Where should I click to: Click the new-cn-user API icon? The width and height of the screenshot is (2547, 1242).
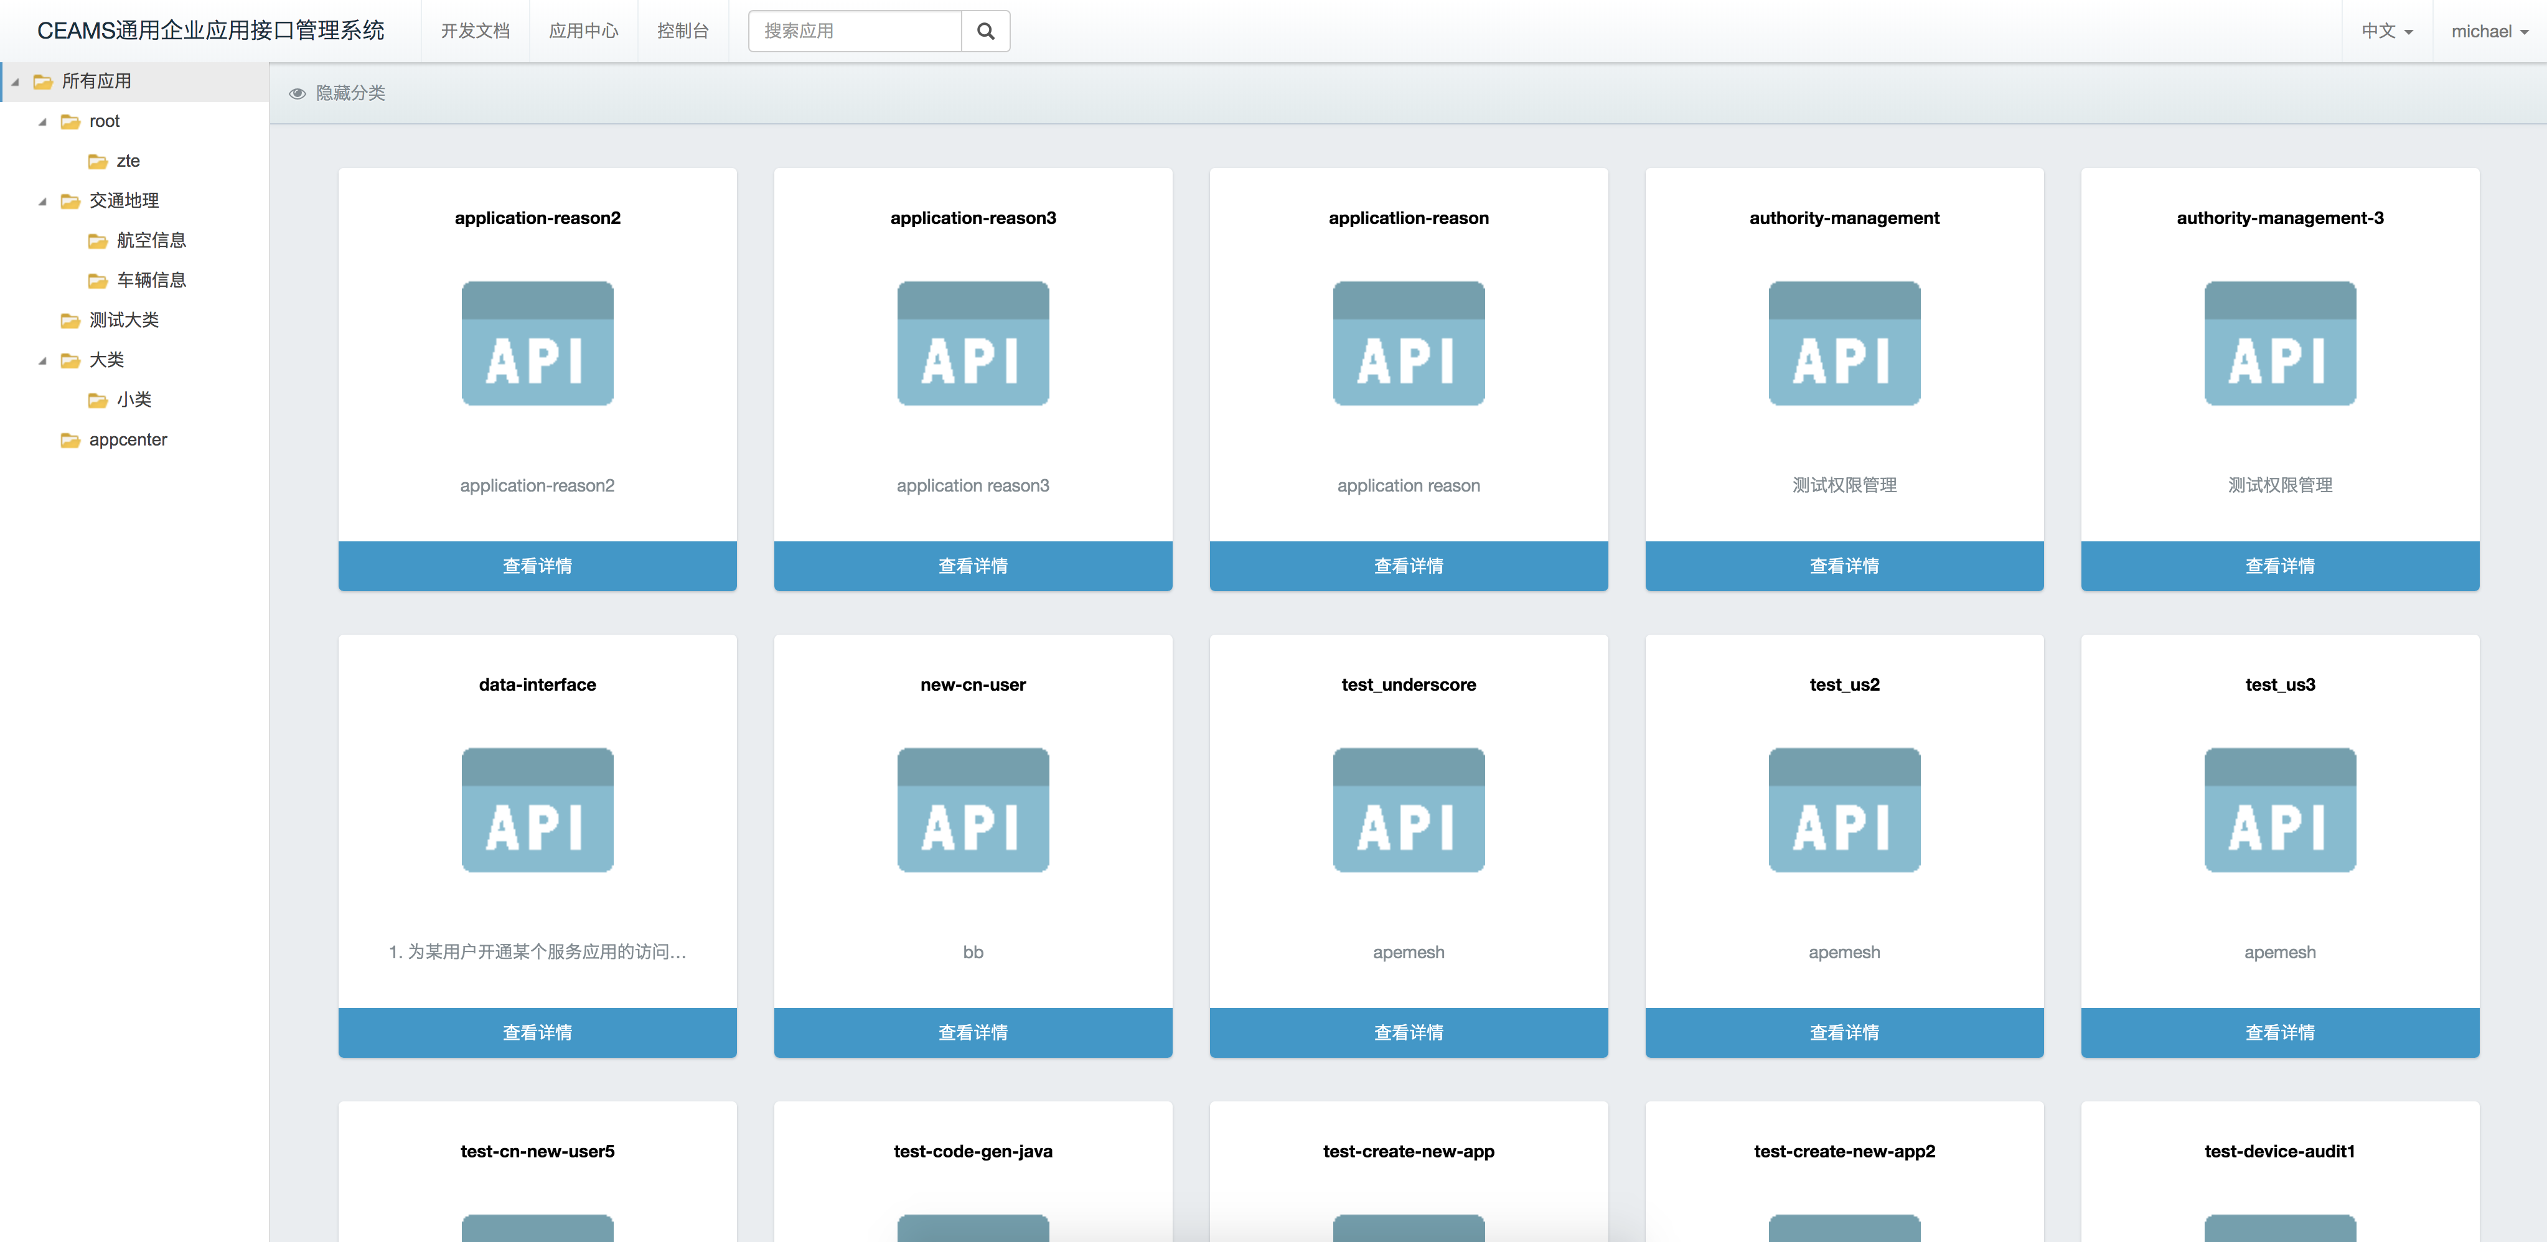tap(973, 810)
